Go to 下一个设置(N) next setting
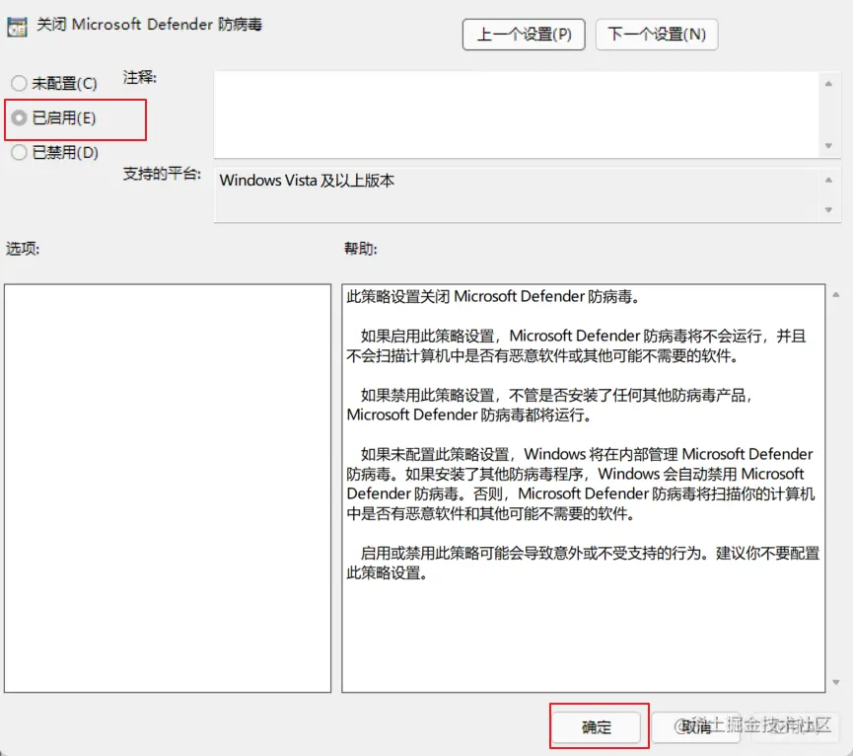The width and height of the screenshot is (853, 756). pyautogui.click(x=657, y=35)
